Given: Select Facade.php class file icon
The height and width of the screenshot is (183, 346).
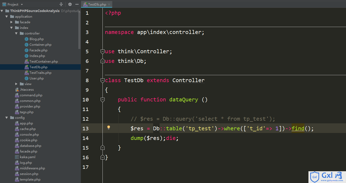Looking at the screenshot, I should (27, 50).
